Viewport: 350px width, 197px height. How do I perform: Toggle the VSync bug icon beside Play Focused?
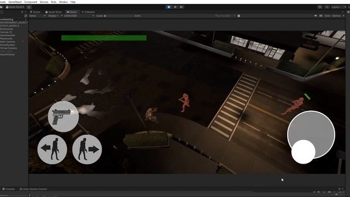pos(239,16)
